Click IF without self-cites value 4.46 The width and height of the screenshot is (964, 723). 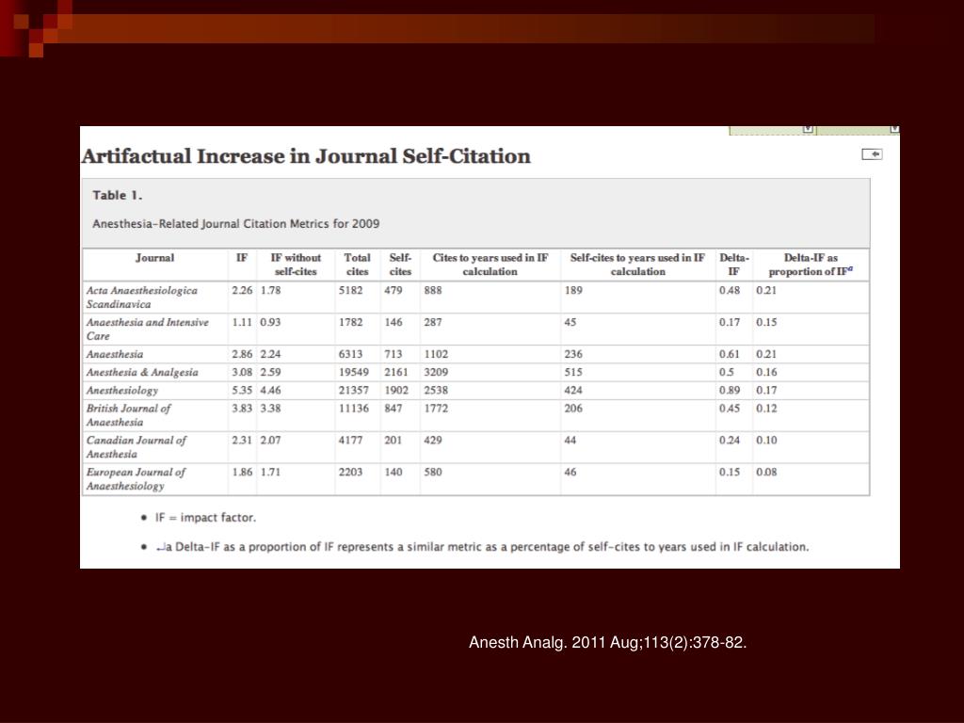(270, 391)
